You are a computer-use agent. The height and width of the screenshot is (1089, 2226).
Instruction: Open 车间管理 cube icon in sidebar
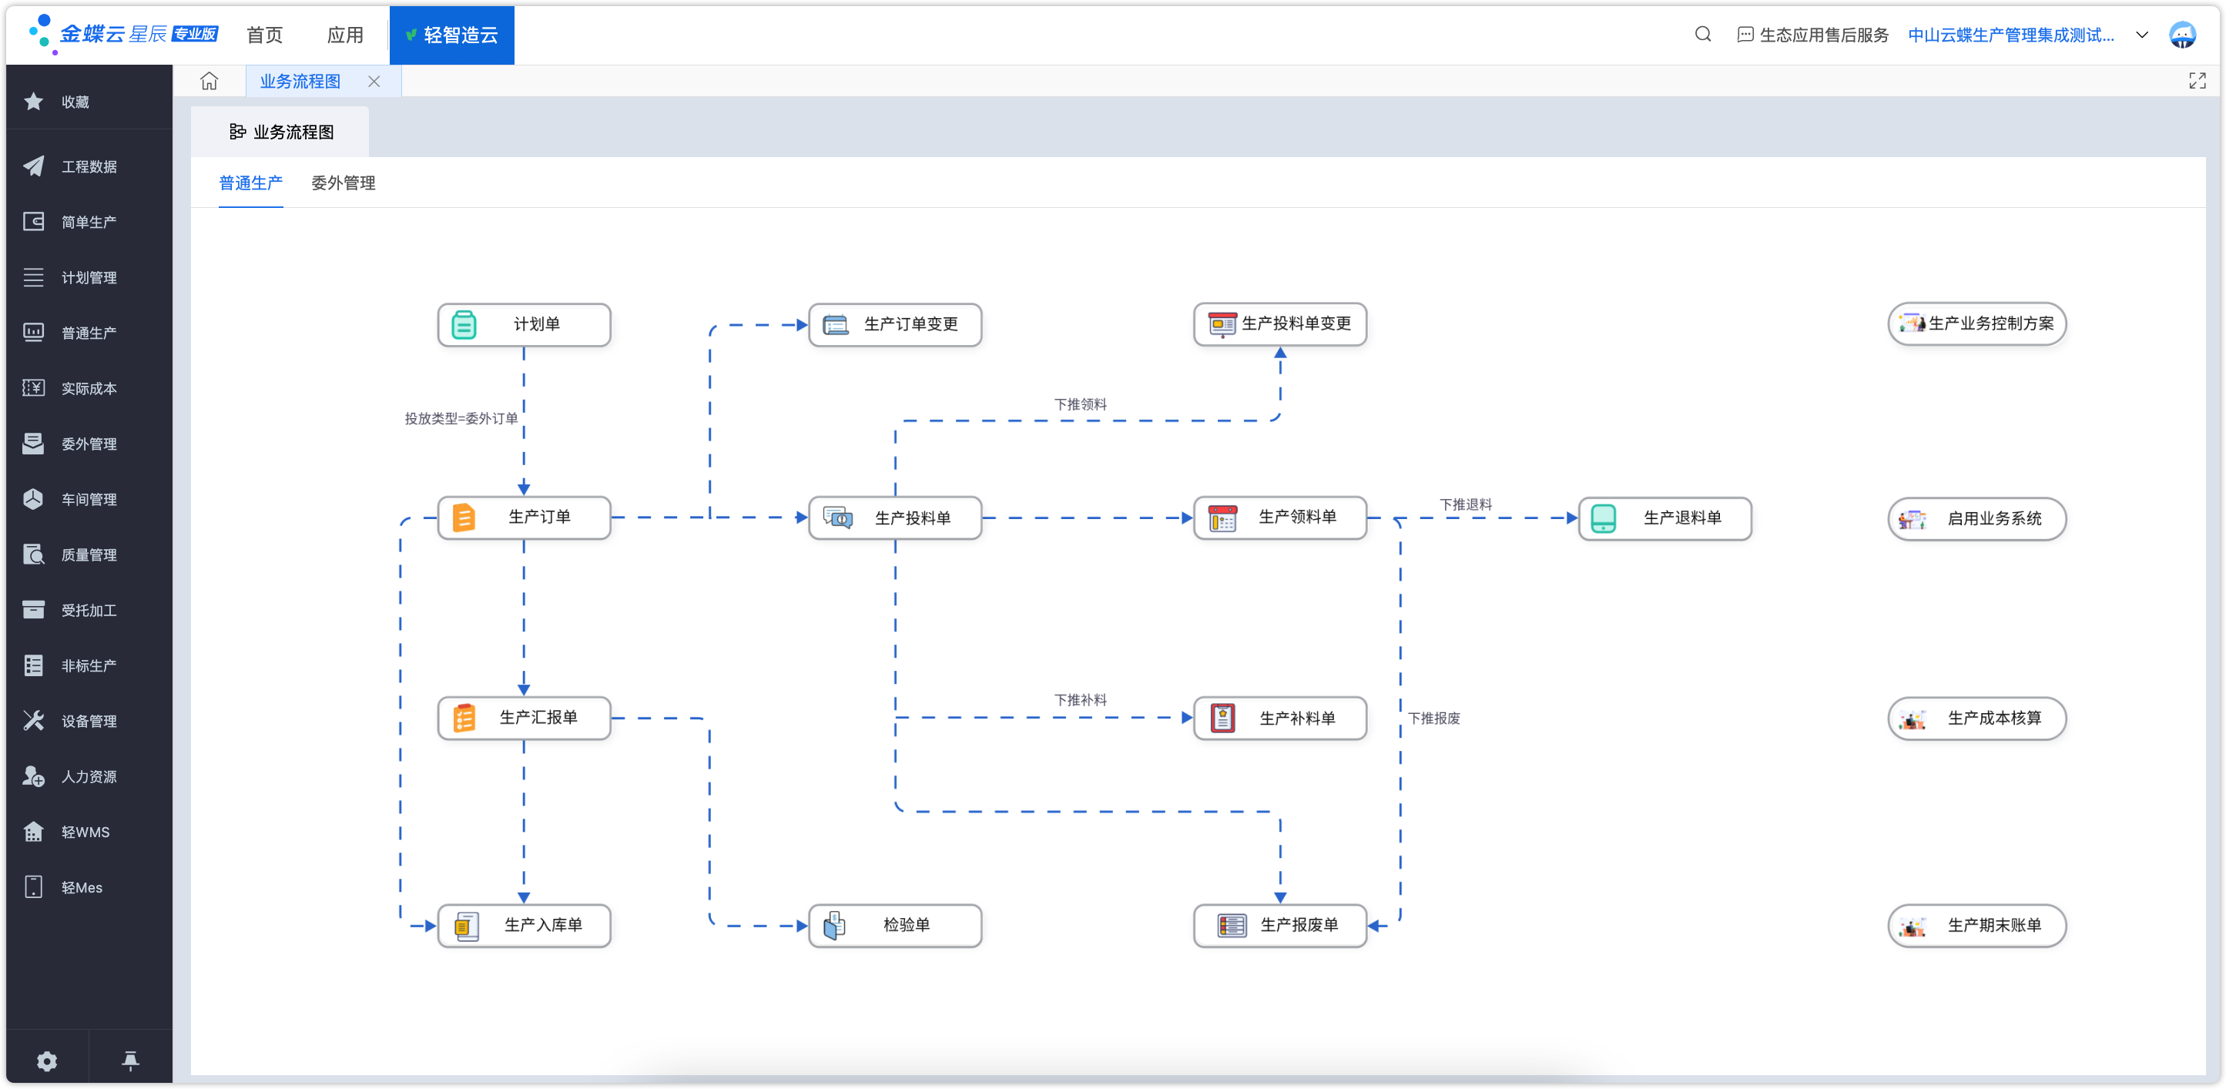pos(34,499)
